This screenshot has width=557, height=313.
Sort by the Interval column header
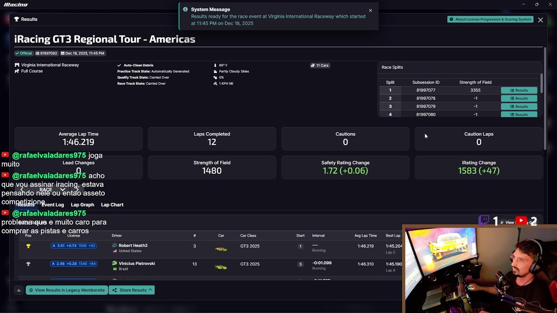point(318,236)
